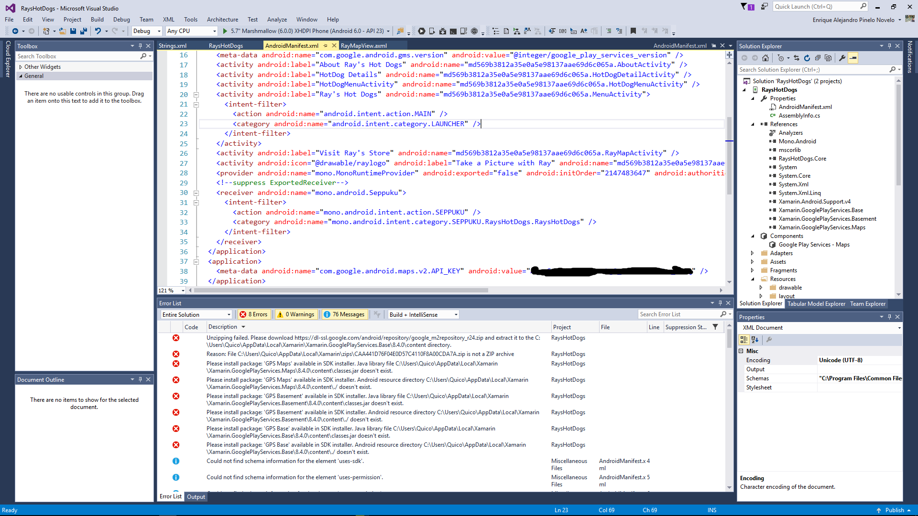Sort properties alphabetically in Properties panel
Viewport: 918px width, 516px height.
coord(755,340)
